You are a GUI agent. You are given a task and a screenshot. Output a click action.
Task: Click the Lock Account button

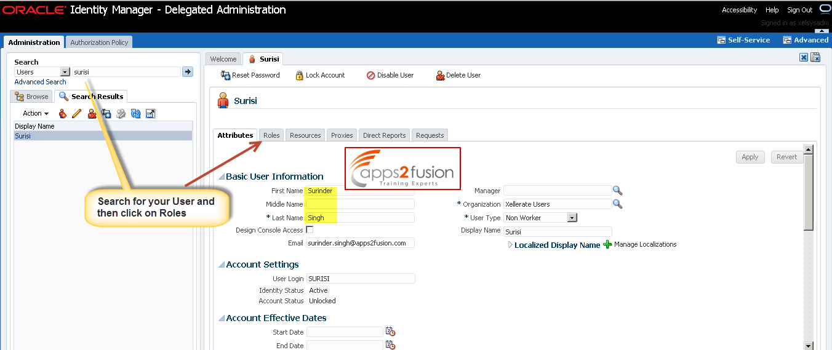point(320,75)
